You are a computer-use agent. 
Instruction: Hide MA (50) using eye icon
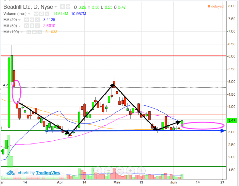[27, 26]
